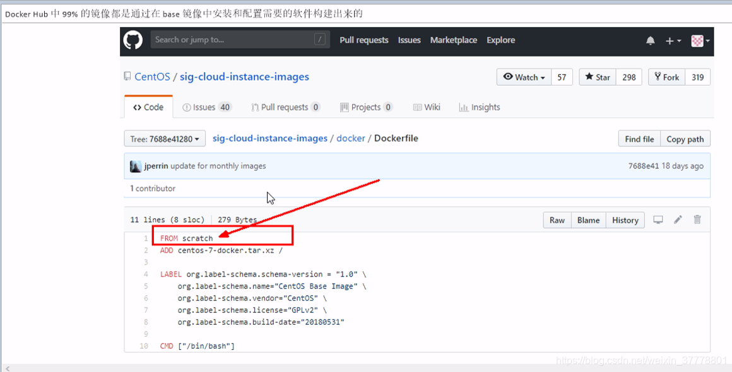Image resolution: width=732 pixels, height=372 pixels.
Task: Open the user avatar menu
Action: [x=700, y=41]
